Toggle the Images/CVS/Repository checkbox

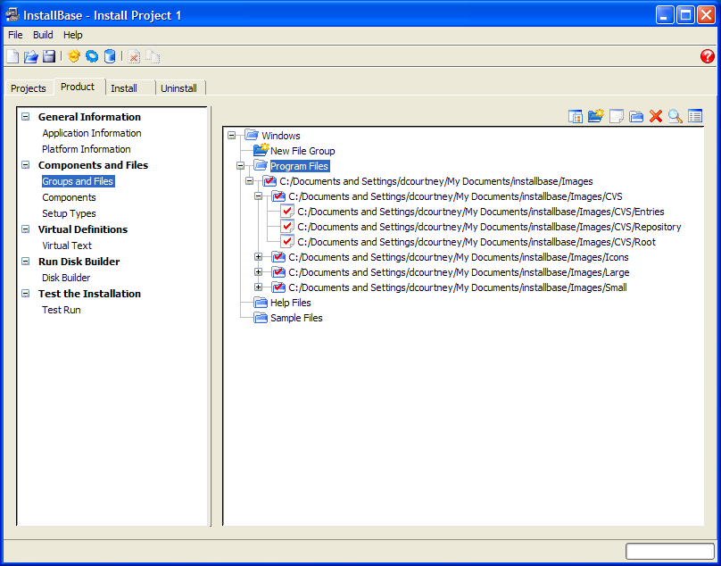coord(286,227)
